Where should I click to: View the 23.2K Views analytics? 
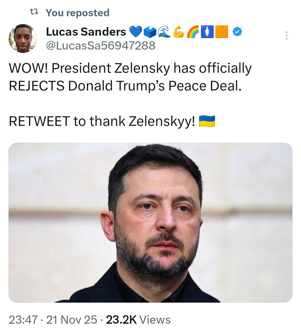click(138, 320)
